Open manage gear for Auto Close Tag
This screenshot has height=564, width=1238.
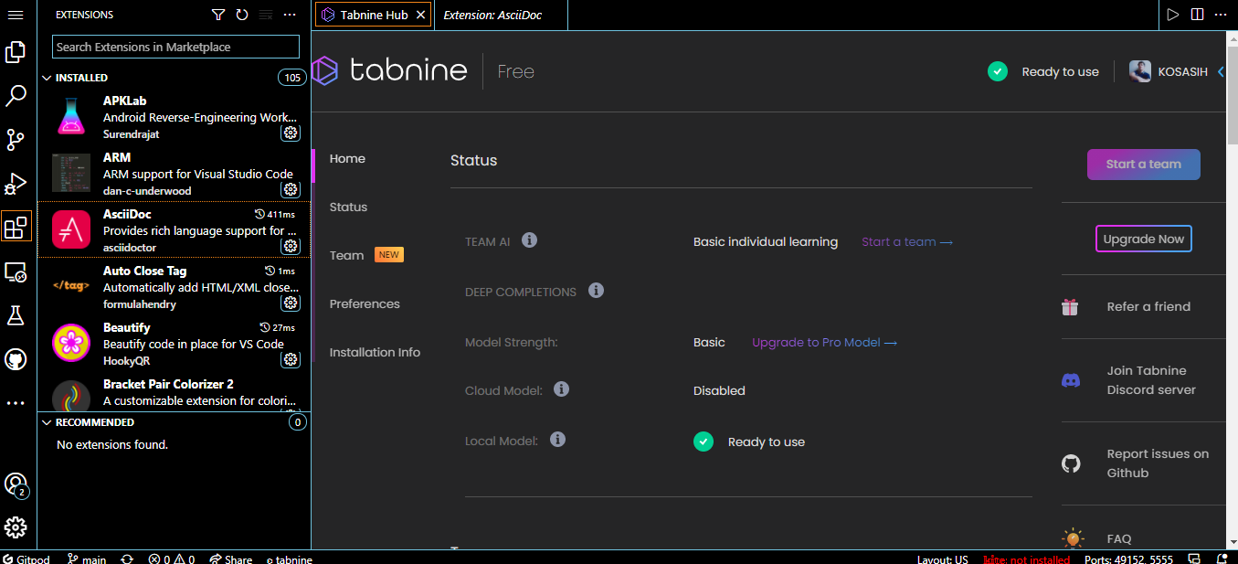(x=291, y=303)
